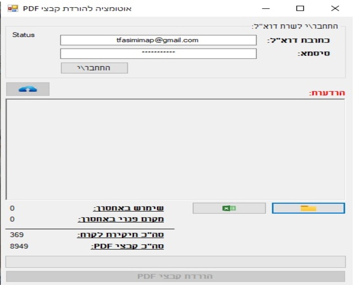Minimize the window
This screenshot has width=355, height=285.
tap(266, 9)
